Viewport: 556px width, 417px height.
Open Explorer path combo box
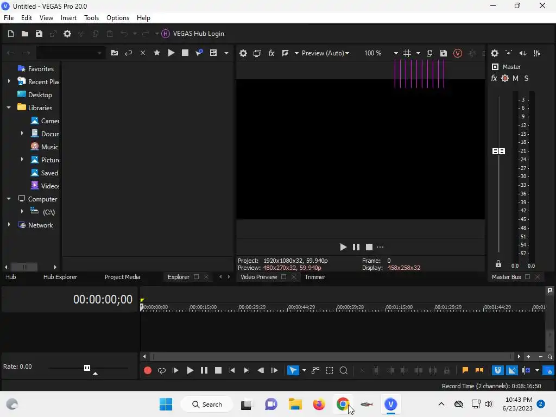pyautogui.click(x=71, y=53)
